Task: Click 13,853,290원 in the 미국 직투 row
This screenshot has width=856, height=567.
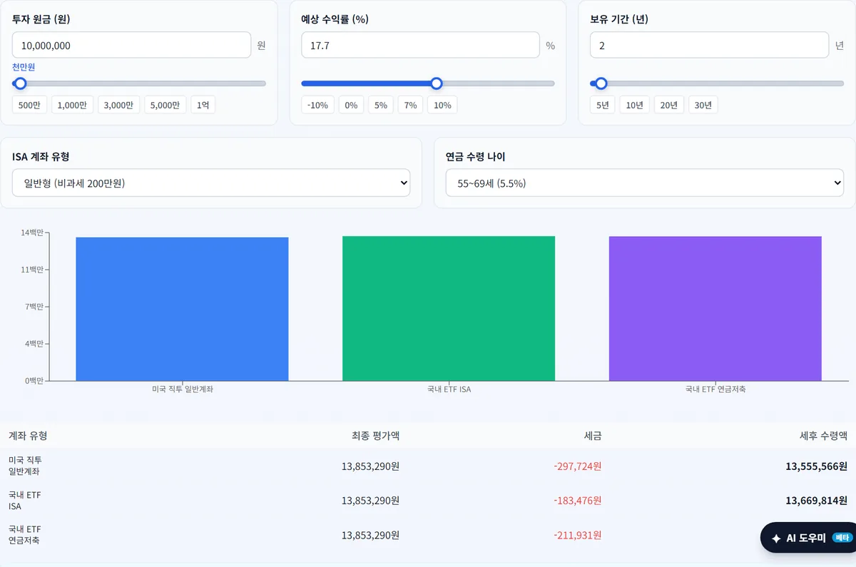Action: click(370, 466)
